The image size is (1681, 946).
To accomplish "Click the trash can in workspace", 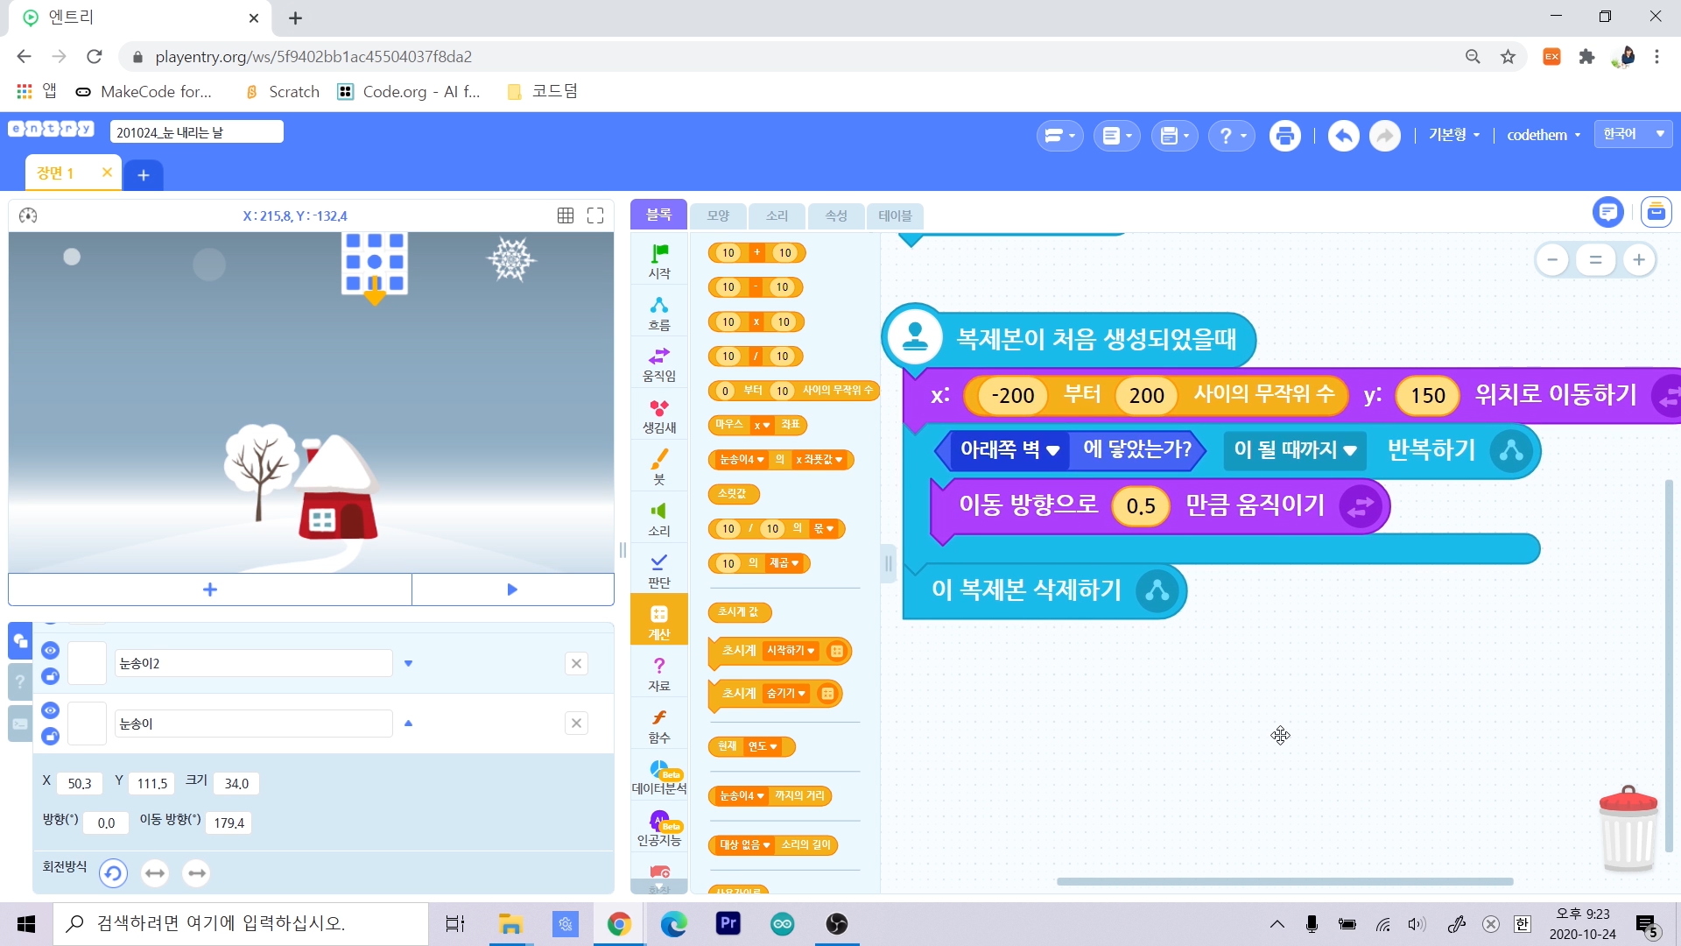I will click(1628, 829).
